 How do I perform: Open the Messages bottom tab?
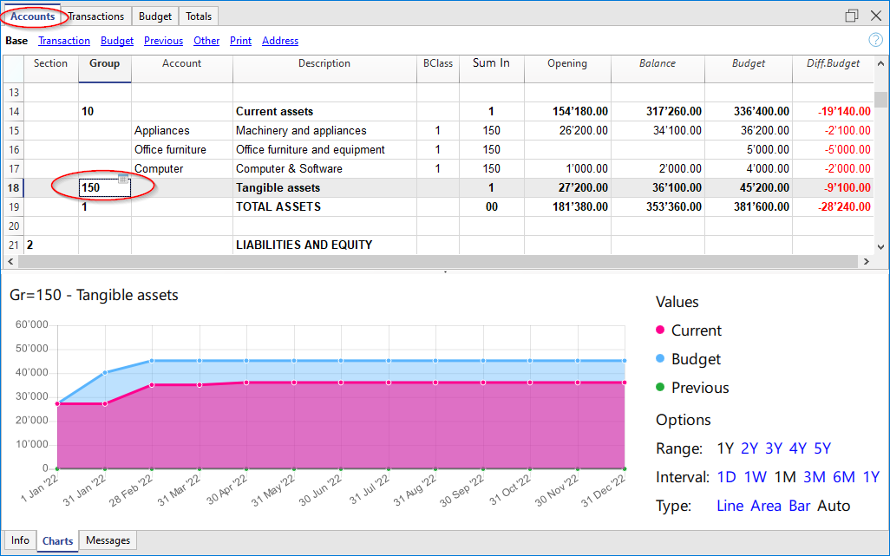click(108, 540)
